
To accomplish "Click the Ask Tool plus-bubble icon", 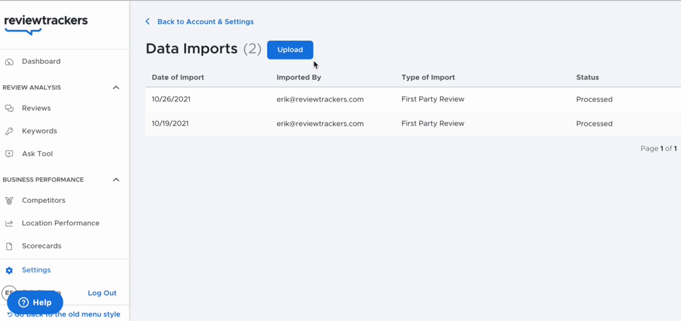I will point(9,154).
